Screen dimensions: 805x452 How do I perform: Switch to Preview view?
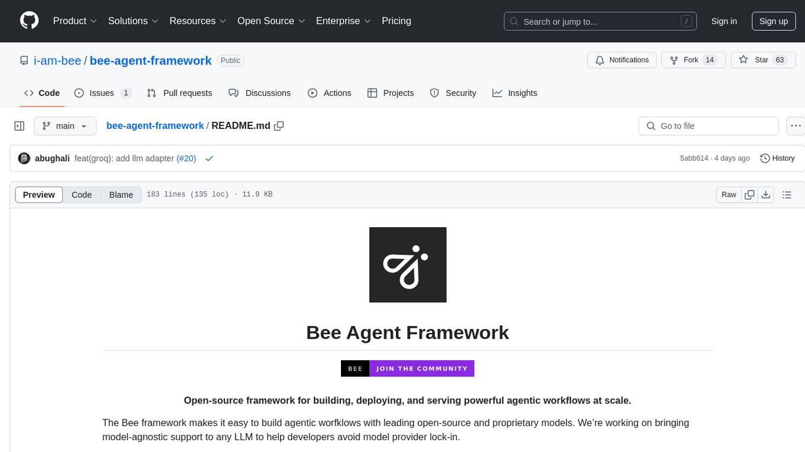(x=39, y=195)
